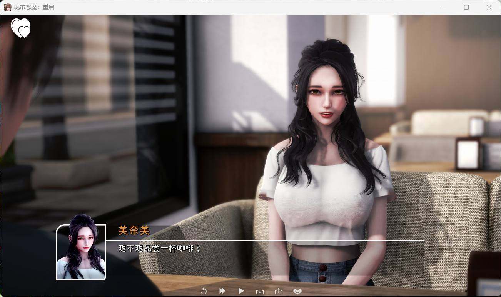Close the 城市恶魔：重启 window
The image size is (501, 297).
[489, 7]
